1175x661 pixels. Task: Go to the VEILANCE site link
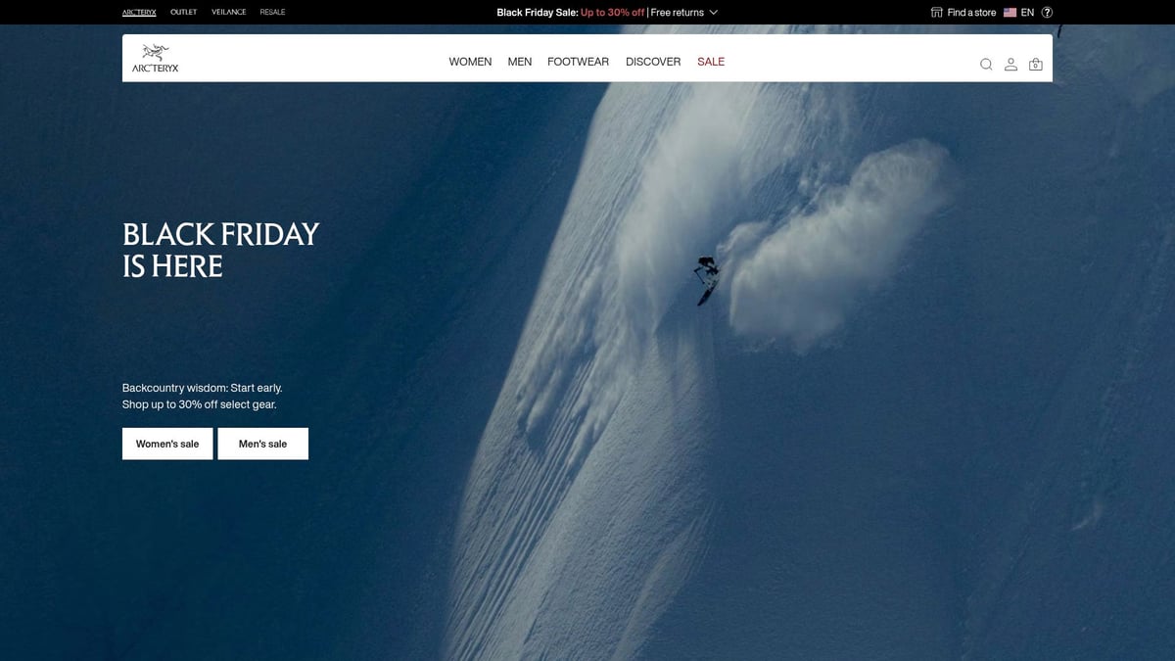click(229, 13)
